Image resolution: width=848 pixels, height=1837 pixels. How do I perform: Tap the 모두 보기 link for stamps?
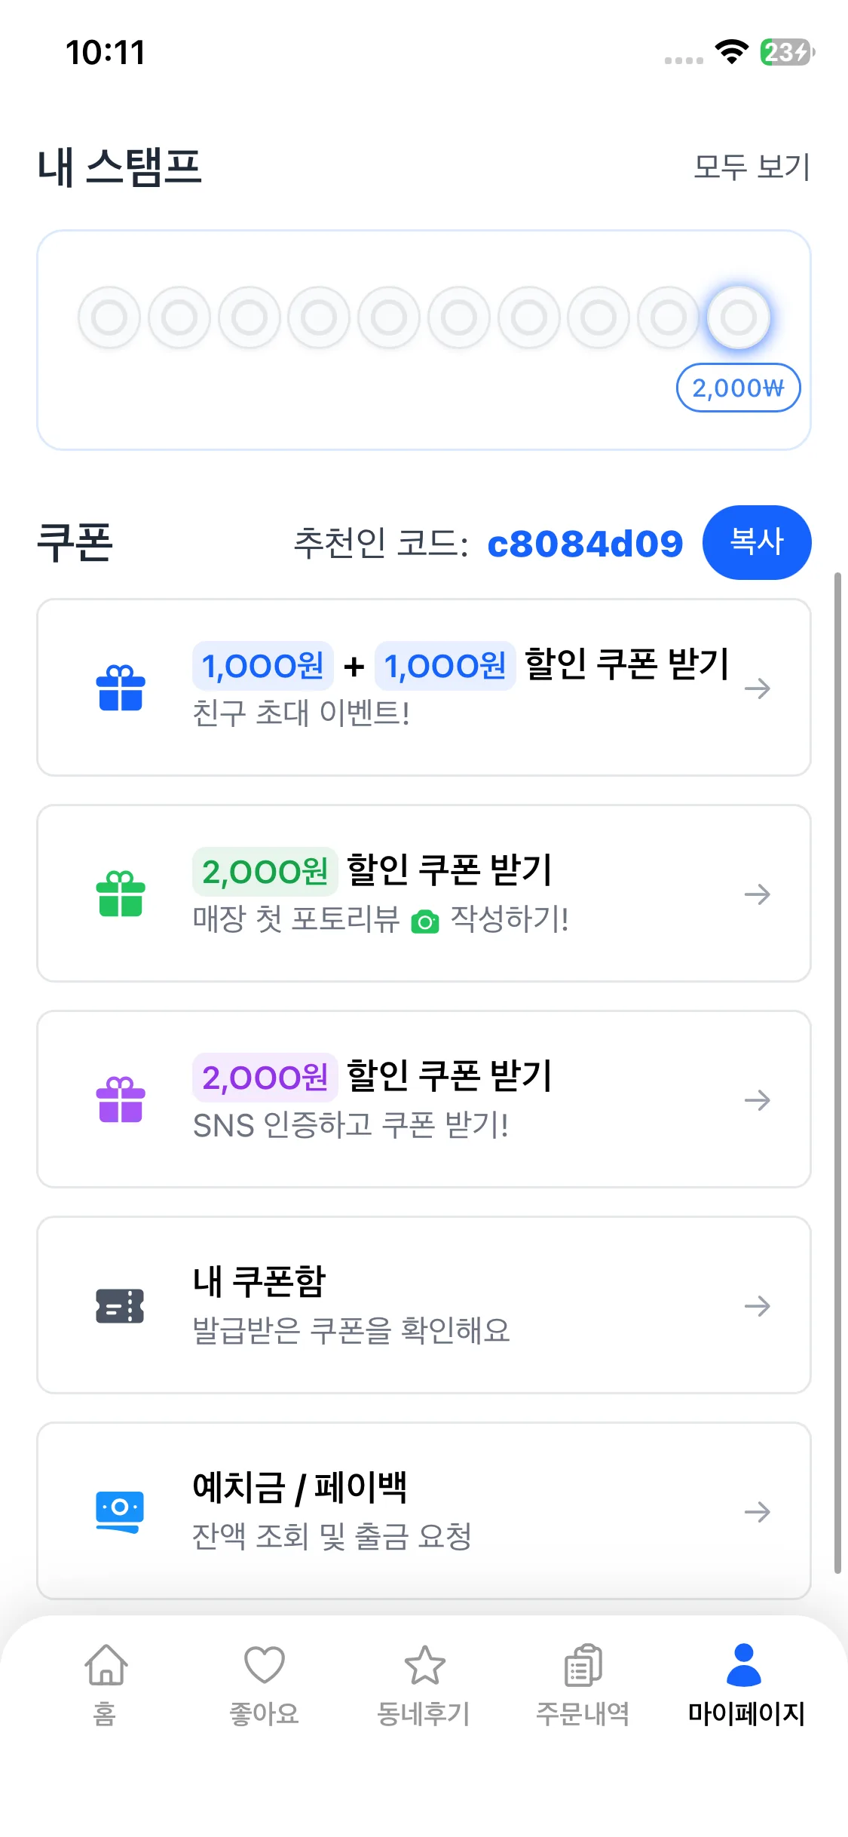click(x=752, y=167)
